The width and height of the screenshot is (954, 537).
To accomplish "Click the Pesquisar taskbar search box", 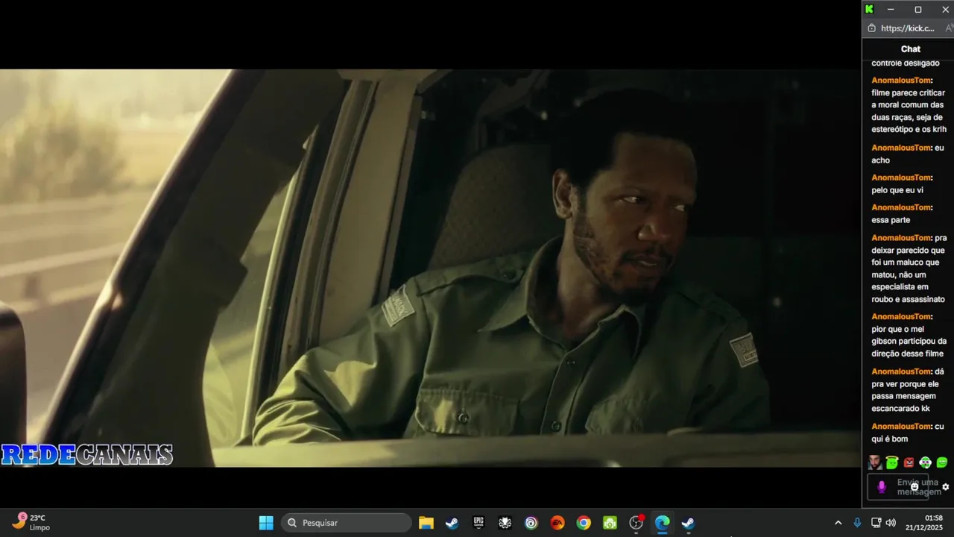I will click(346, 523).
